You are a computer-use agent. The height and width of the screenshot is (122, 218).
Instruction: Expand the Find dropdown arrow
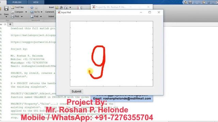[x=41, y=17]
